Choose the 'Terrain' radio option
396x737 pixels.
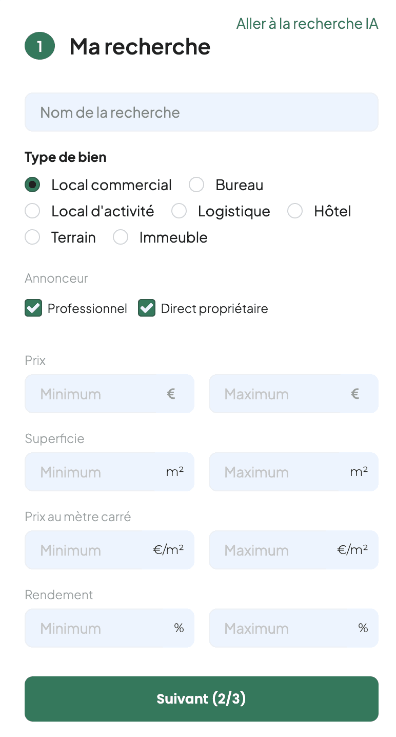click(x=32, y=237)
